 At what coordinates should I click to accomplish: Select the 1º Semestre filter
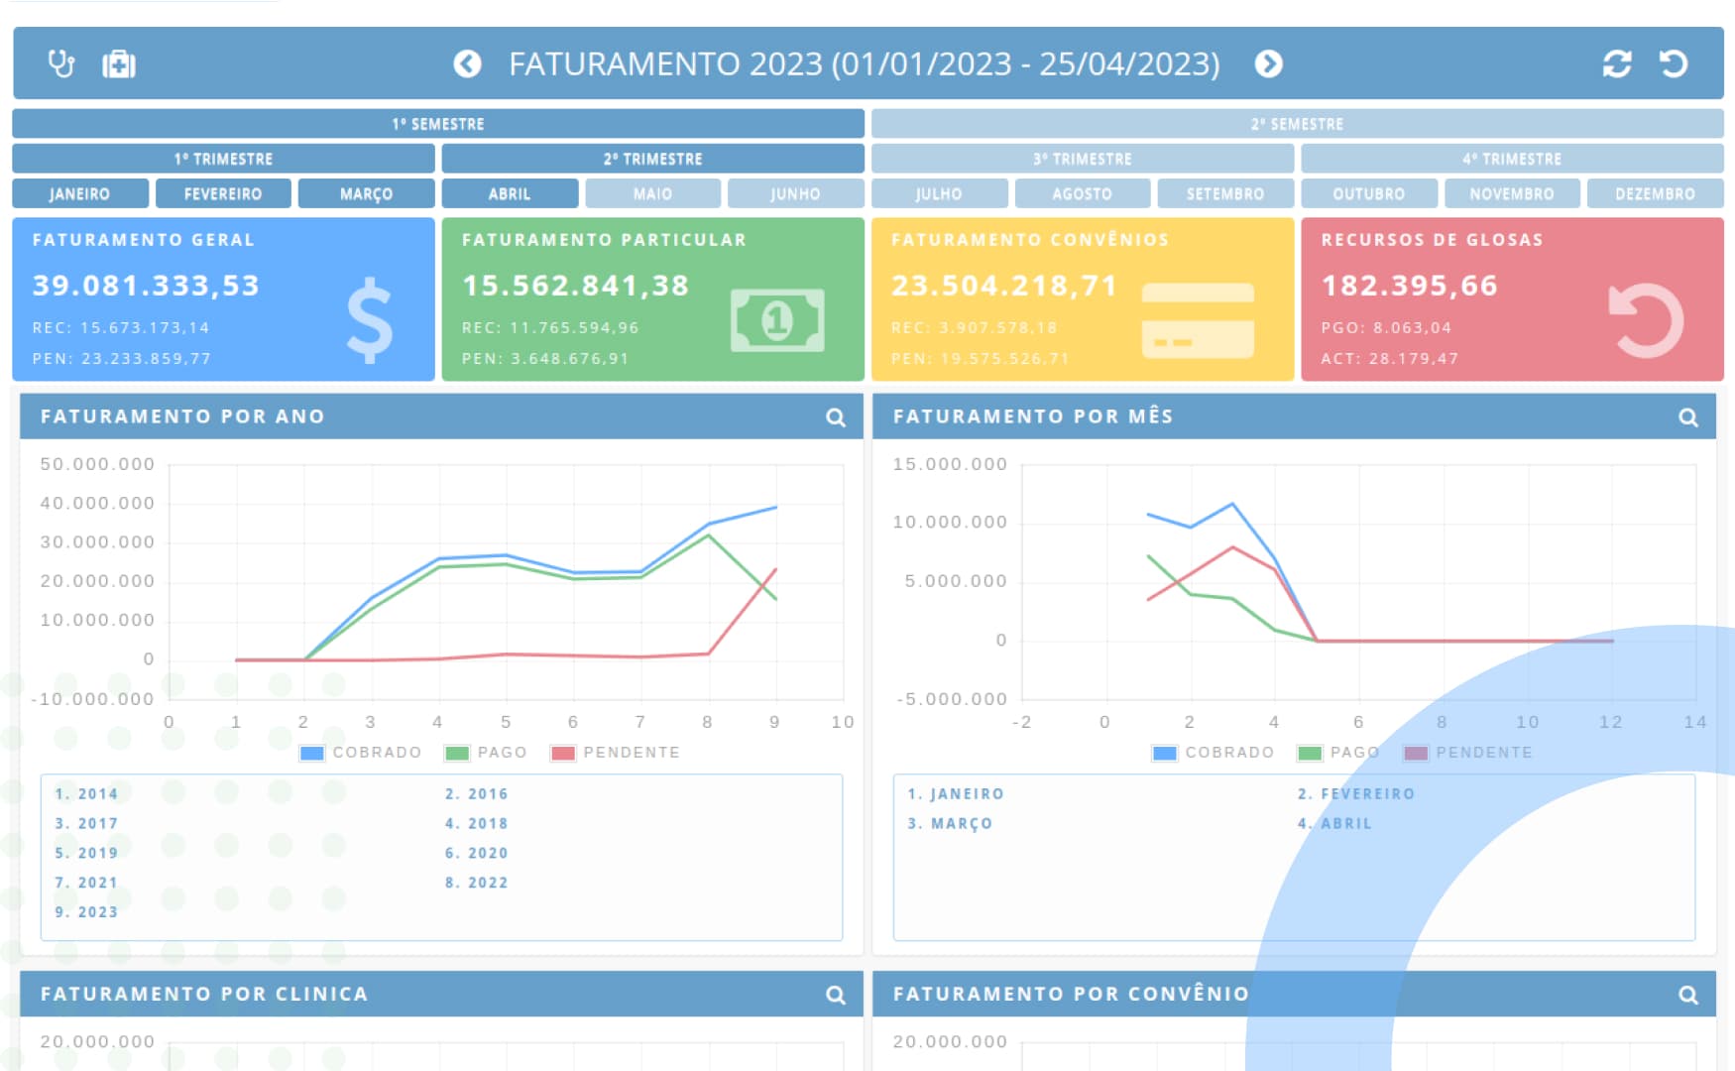(x=438, y=124)
